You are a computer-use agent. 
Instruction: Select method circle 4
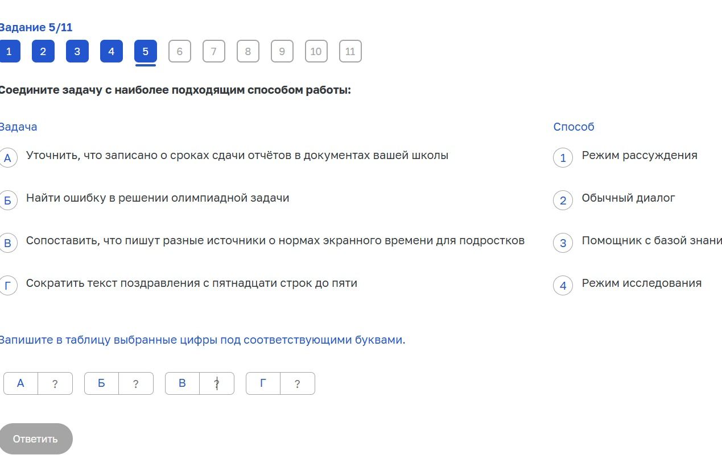pyautogui.click(x=563, y=286)
